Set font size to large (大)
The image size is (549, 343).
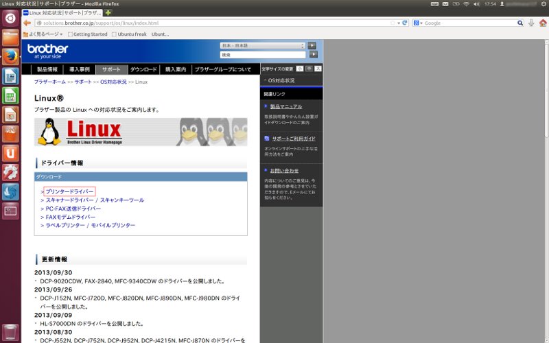pyautogui.click(x=318, y=69)
